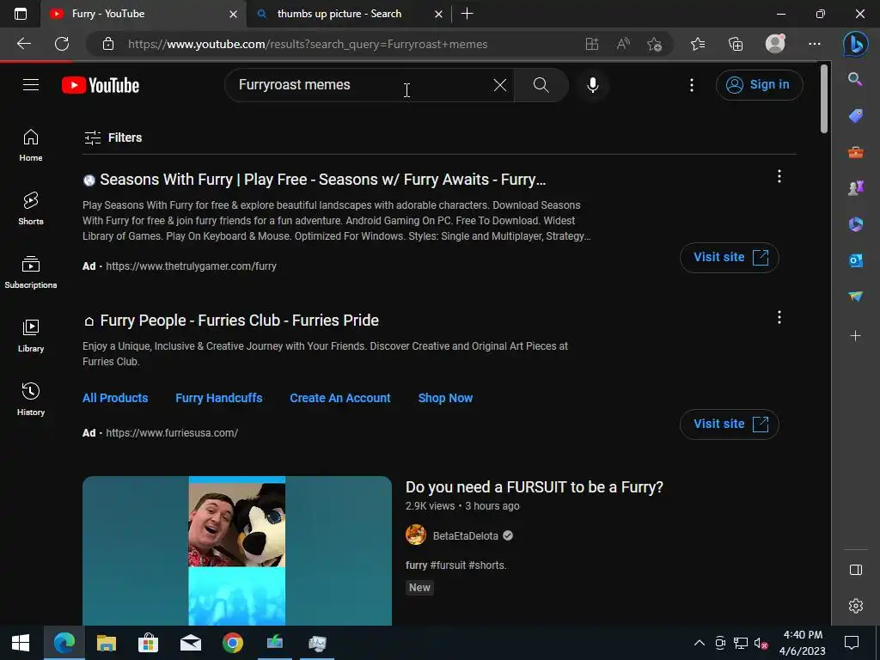Open Edge Settings and more menu
Screen dimensions: 880x660
point(815,44)
